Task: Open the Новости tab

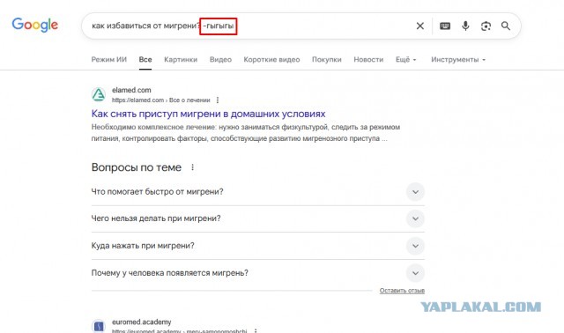Action: coord(368,59)
